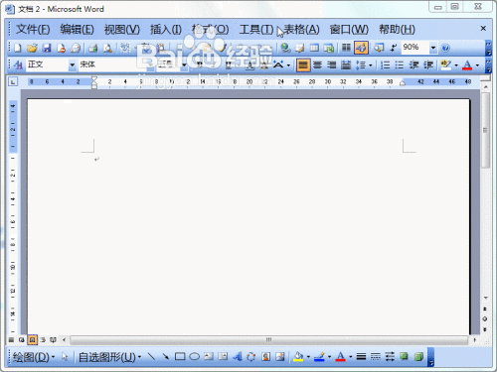This screenshot has width=497, height=372.
Task: Increase indent on formatting toolbar
Action: tap(428, 64)
